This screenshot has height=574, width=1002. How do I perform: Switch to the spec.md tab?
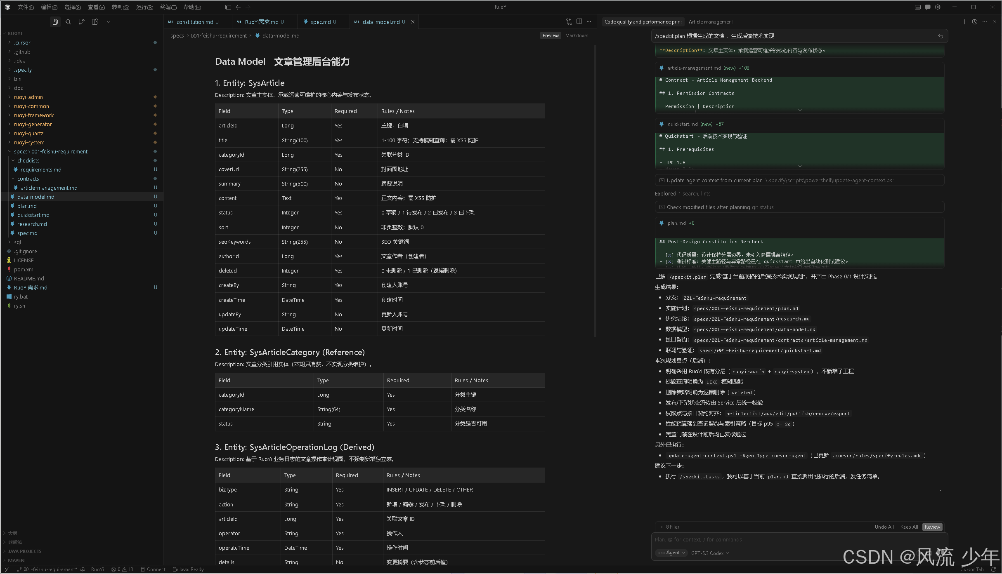coord(320,22)
